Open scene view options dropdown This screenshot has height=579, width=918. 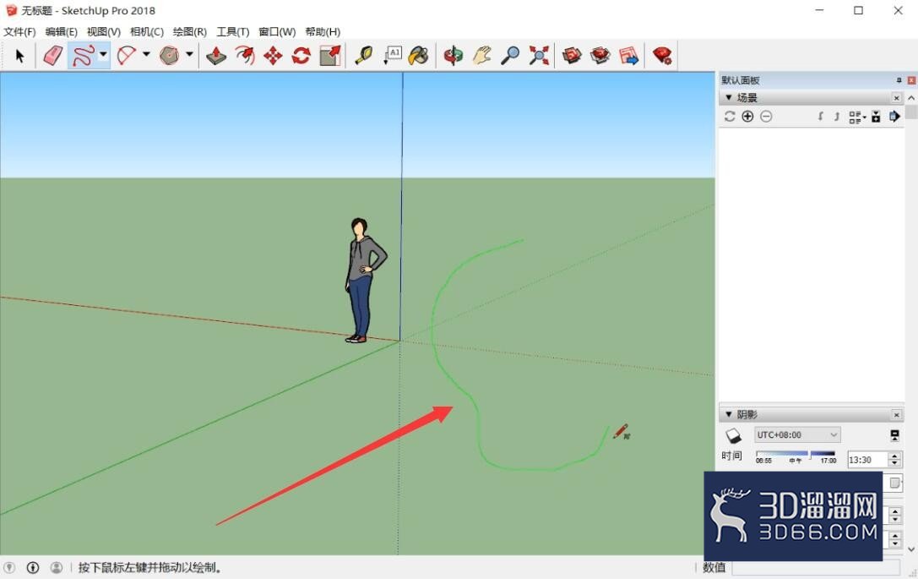click(857, 117)
